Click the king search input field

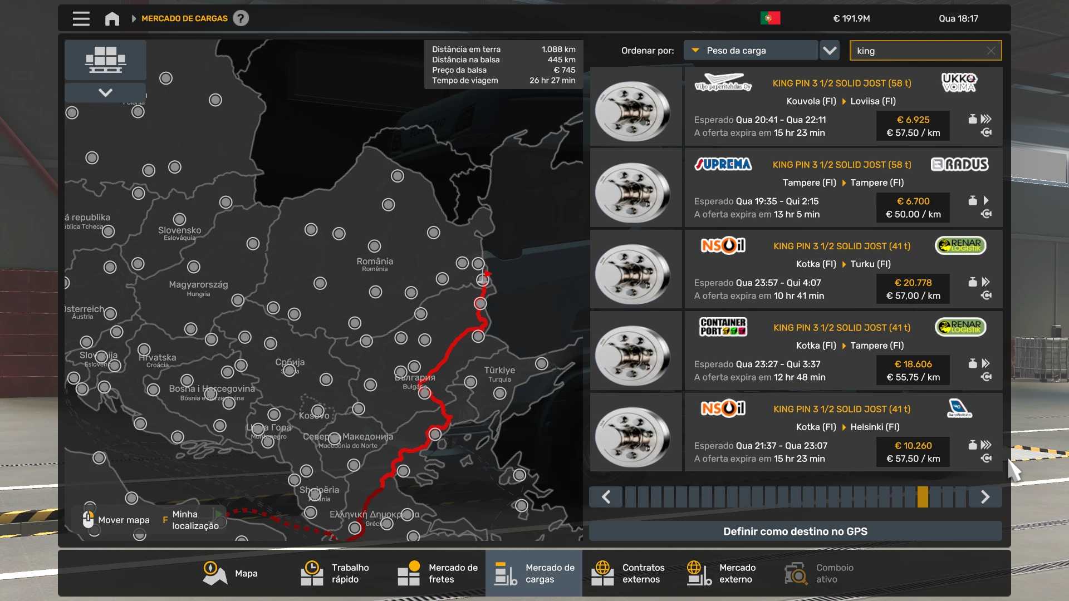click(x=918, y=51)
